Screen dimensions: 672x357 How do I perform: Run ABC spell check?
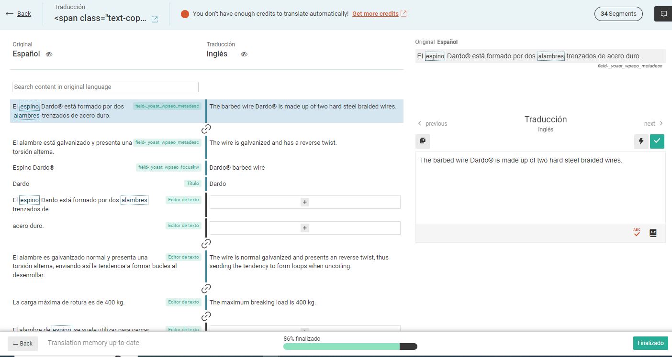pyautogui.click(x=637, y=233)
